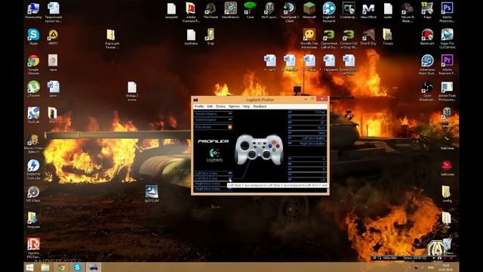Open the Adobe Photoshop desktop shortcut
Viewport: 483px width, 272px height.
447,12
